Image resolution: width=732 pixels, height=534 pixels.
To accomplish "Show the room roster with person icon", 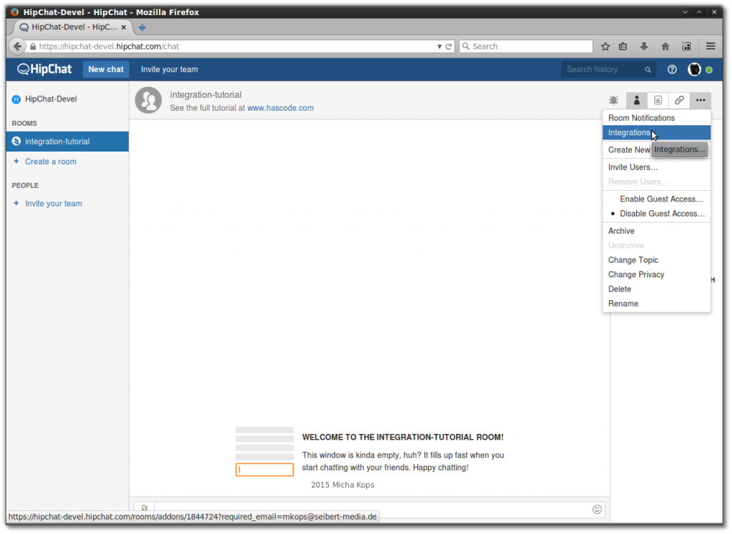I will coord(636,100).
